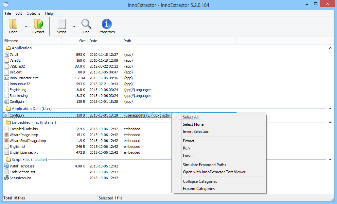337x204 pixels.
Task: Choose Invert Selection in context menu
Action: coord(219,132)
